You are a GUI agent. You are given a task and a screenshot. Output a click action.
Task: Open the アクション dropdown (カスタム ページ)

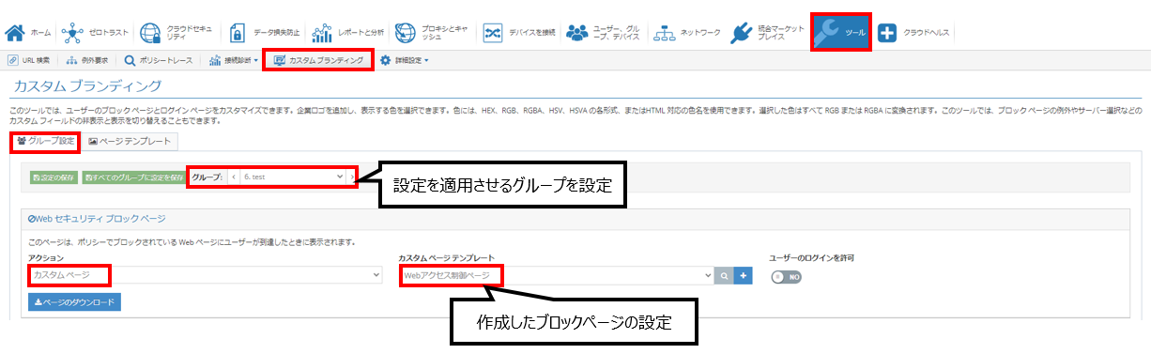[206, 275]
